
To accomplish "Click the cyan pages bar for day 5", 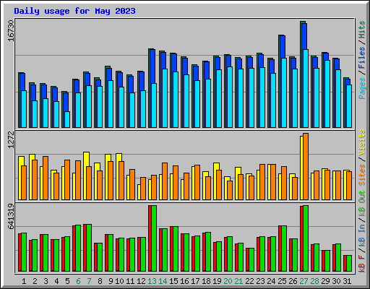I will pyautogui.click(x=67, y=119).
